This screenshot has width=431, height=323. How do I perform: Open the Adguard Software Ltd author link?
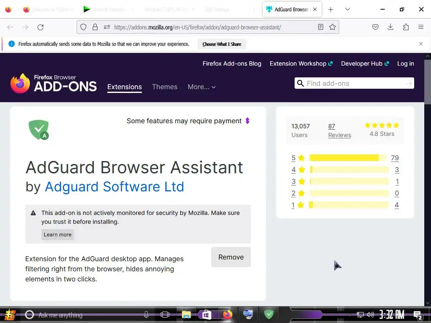(114, 187)
